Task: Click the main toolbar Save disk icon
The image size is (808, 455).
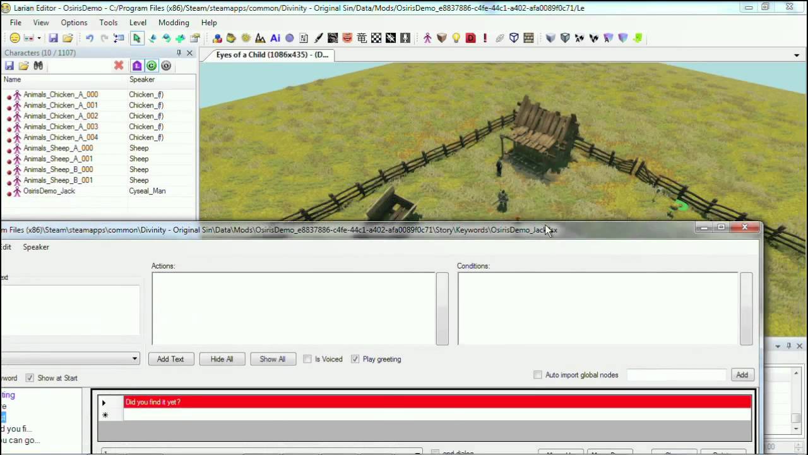Action: click(54, 38)
